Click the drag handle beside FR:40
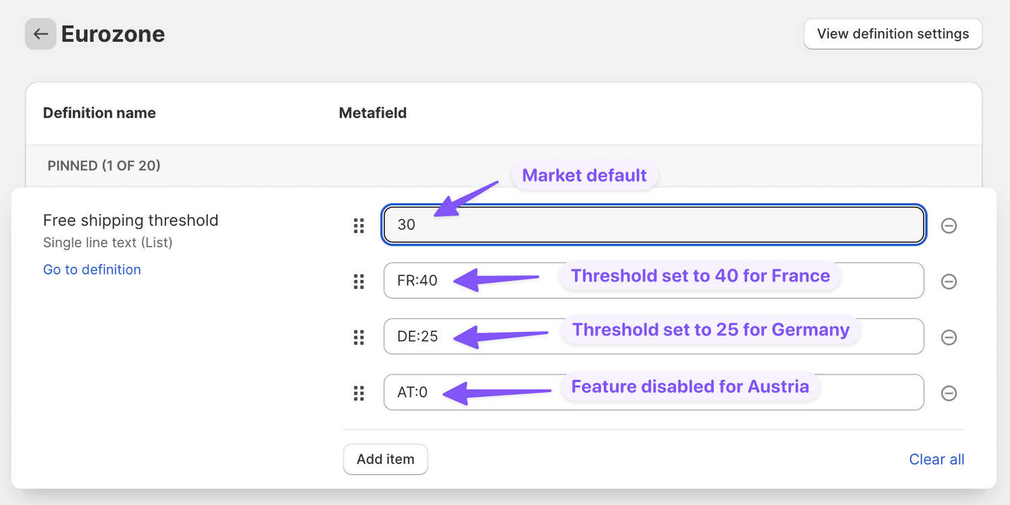This screenshot has width=1010, height=505. [358, 281]
